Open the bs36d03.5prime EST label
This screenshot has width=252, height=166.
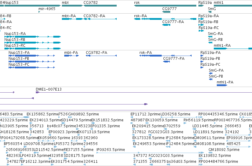click(x=182, y=162)
